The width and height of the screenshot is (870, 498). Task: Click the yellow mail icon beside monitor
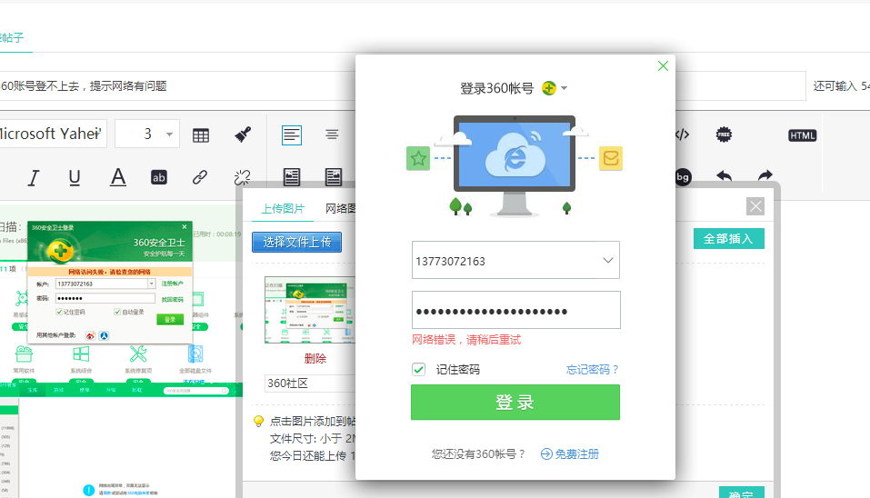[611, 159]
